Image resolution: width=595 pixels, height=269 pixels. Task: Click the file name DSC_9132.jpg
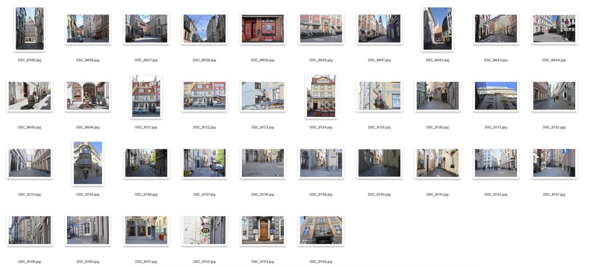click(554, 128)
